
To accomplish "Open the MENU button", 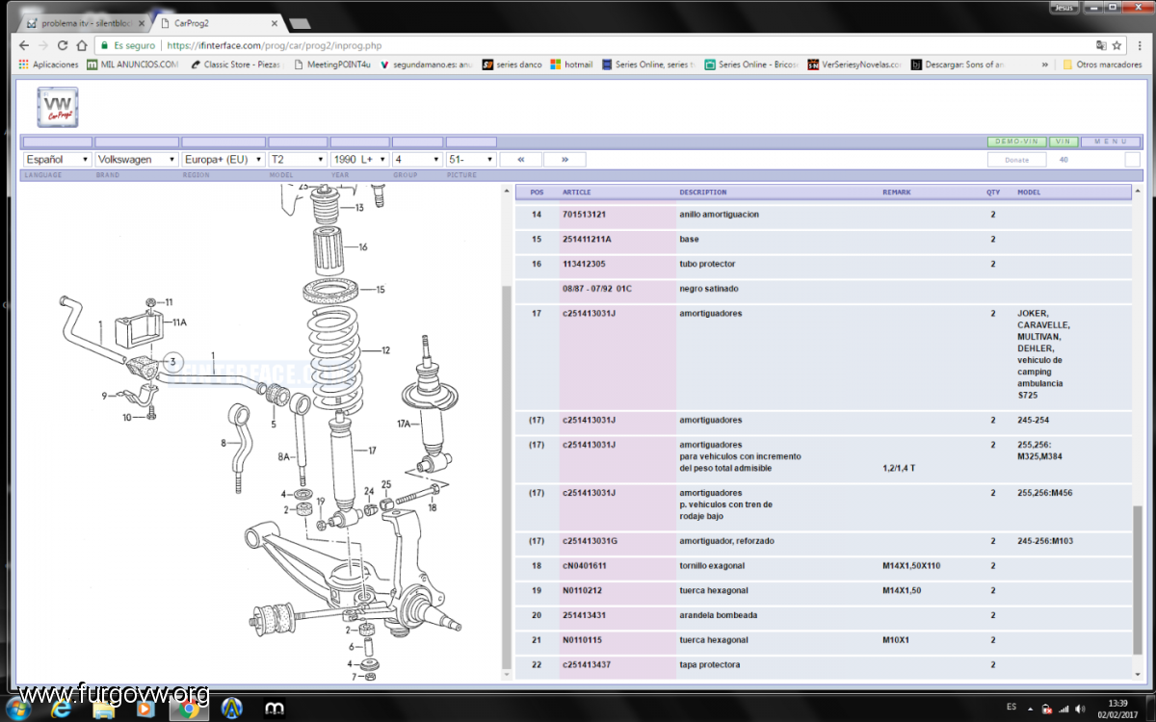I will point(1111,142).
